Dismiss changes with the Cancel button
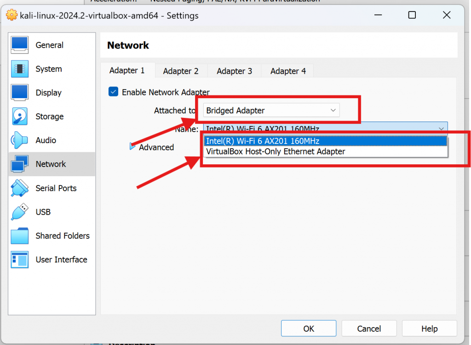 369,328
